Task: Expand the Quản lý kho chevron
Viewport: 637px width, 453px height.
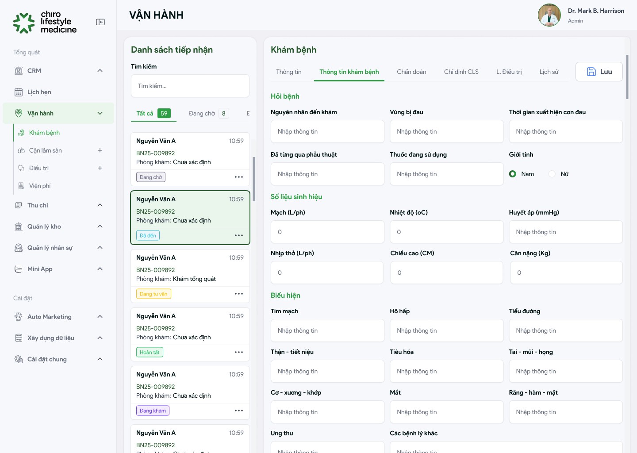Action: coord(100,226)
